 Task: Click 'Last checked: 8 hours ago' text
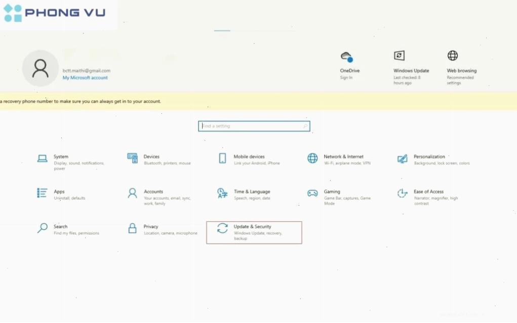coord(407,80)
